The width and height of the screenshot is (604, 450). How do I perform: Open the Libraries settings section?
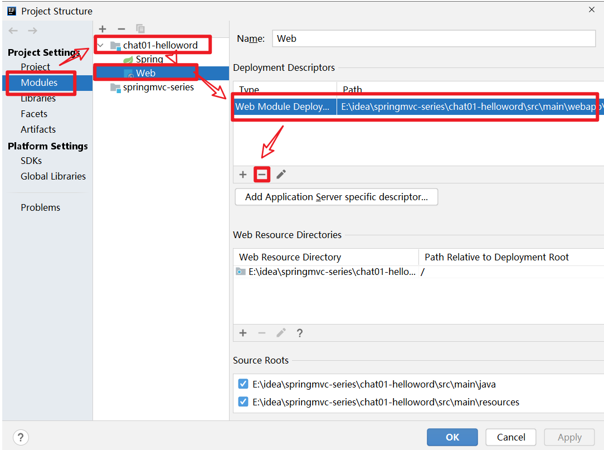[x=38, y=99]
